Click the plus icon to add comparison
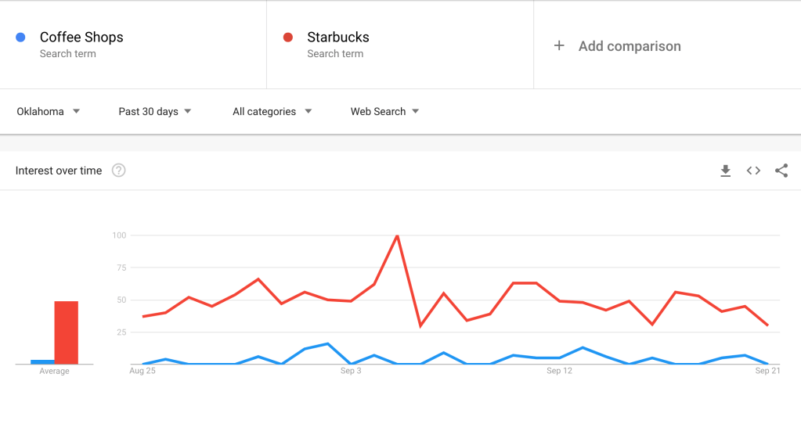The height and width of the screenshot is (424, 801). point(559,46)
